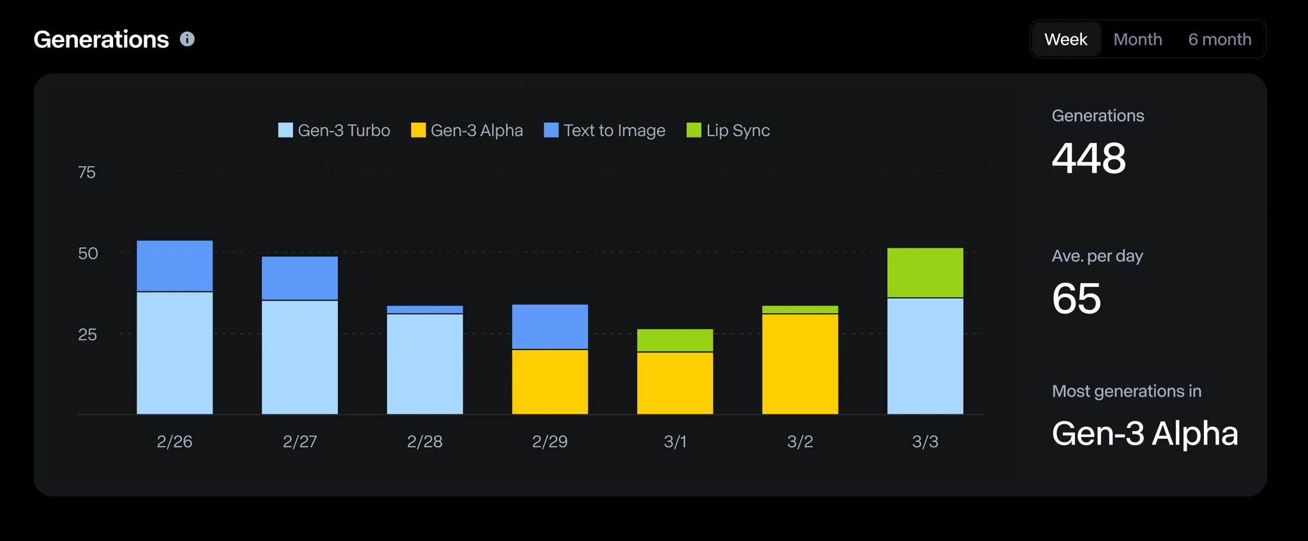Viewport: 1308px width, 541px height.
Task: Click the 3/1 date label
Action: (675, 441)
